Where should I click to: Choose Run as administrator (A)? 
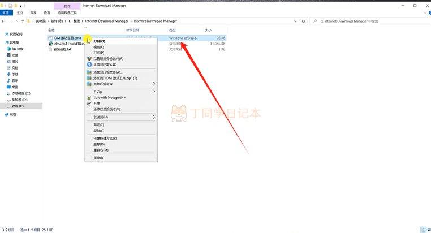tap(121, 58)
